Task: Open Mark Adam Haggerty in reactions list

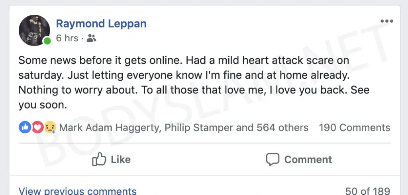Action: [110, 128]
